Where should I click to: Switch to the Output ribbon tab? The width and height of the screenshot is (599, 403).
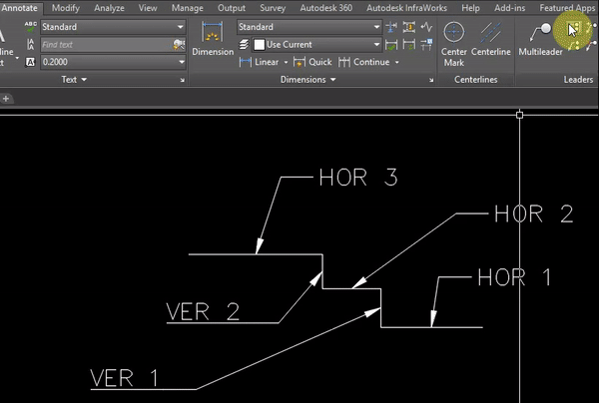232,8
